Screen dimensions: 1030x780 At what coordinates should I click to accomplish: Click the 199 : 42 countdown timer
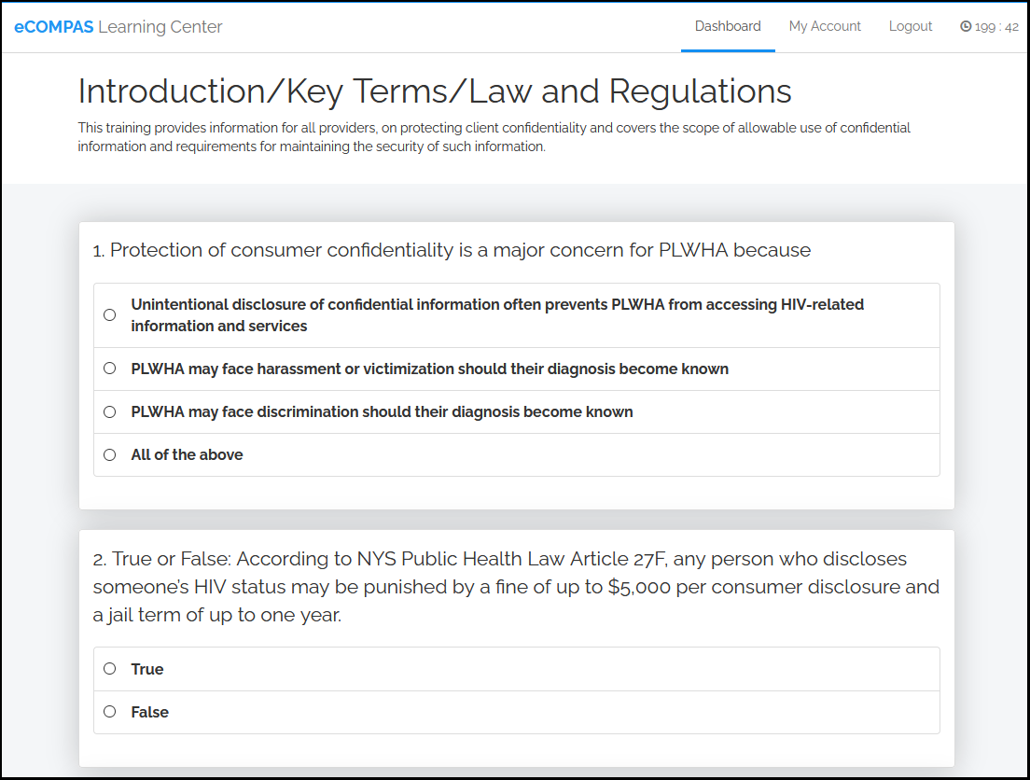(995, 27)
